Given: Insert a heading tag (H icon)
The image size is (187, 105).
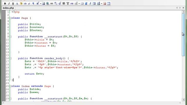Looking at the screenshot, I should point(38,3).
